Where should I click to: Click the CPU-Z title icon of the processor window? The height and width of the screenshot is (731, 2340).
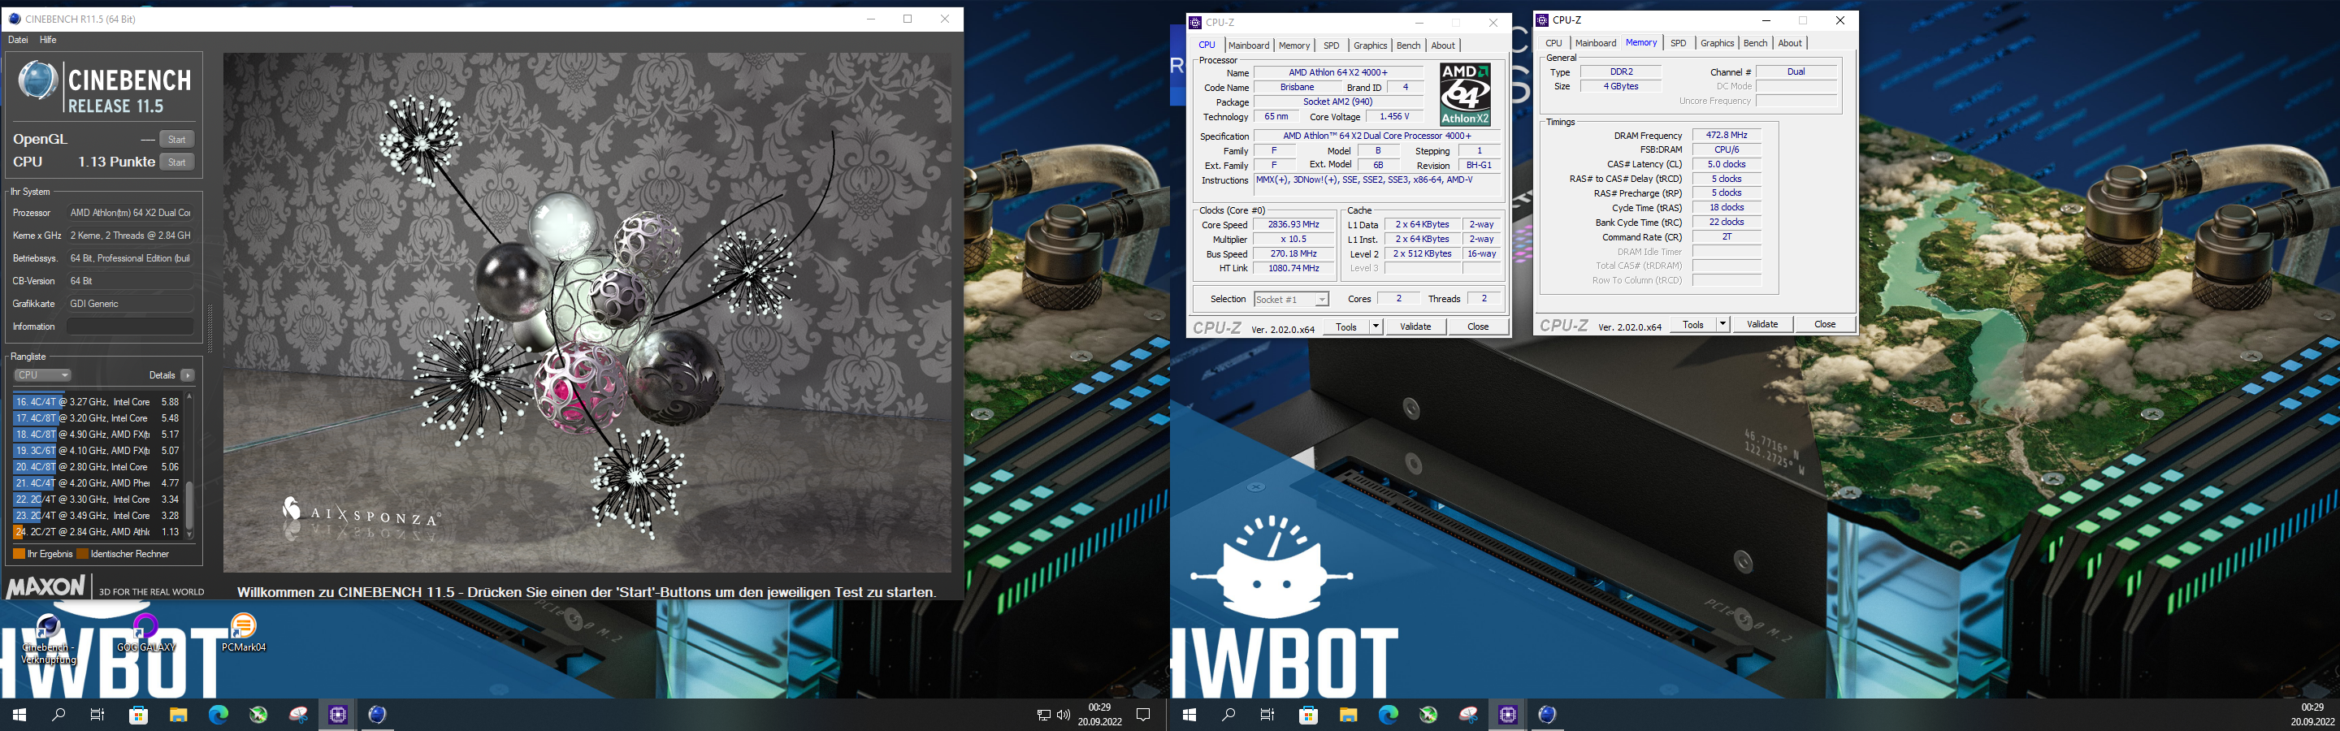pos(1196,22)
